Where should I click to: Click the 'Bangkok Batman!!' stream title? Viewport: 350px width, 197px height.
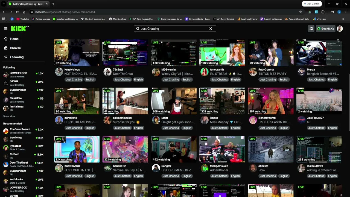(x=323, y=74)
